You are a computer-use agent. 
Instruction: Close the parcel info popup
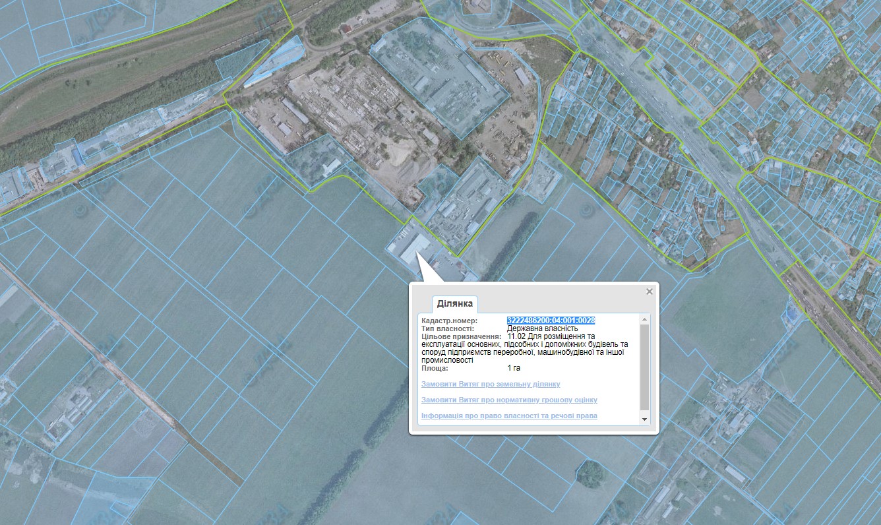click(x=649, y=292)
